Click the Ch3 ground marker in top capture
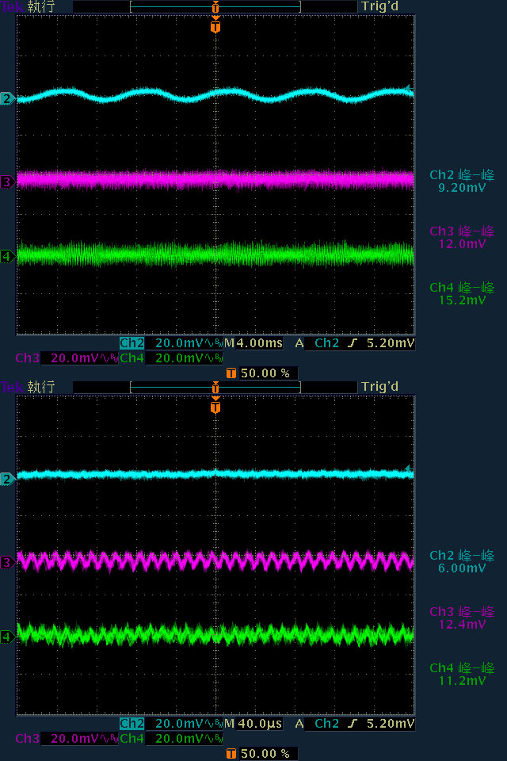The height and width of the screenshot is (761, 507). (x=7, y=182)
